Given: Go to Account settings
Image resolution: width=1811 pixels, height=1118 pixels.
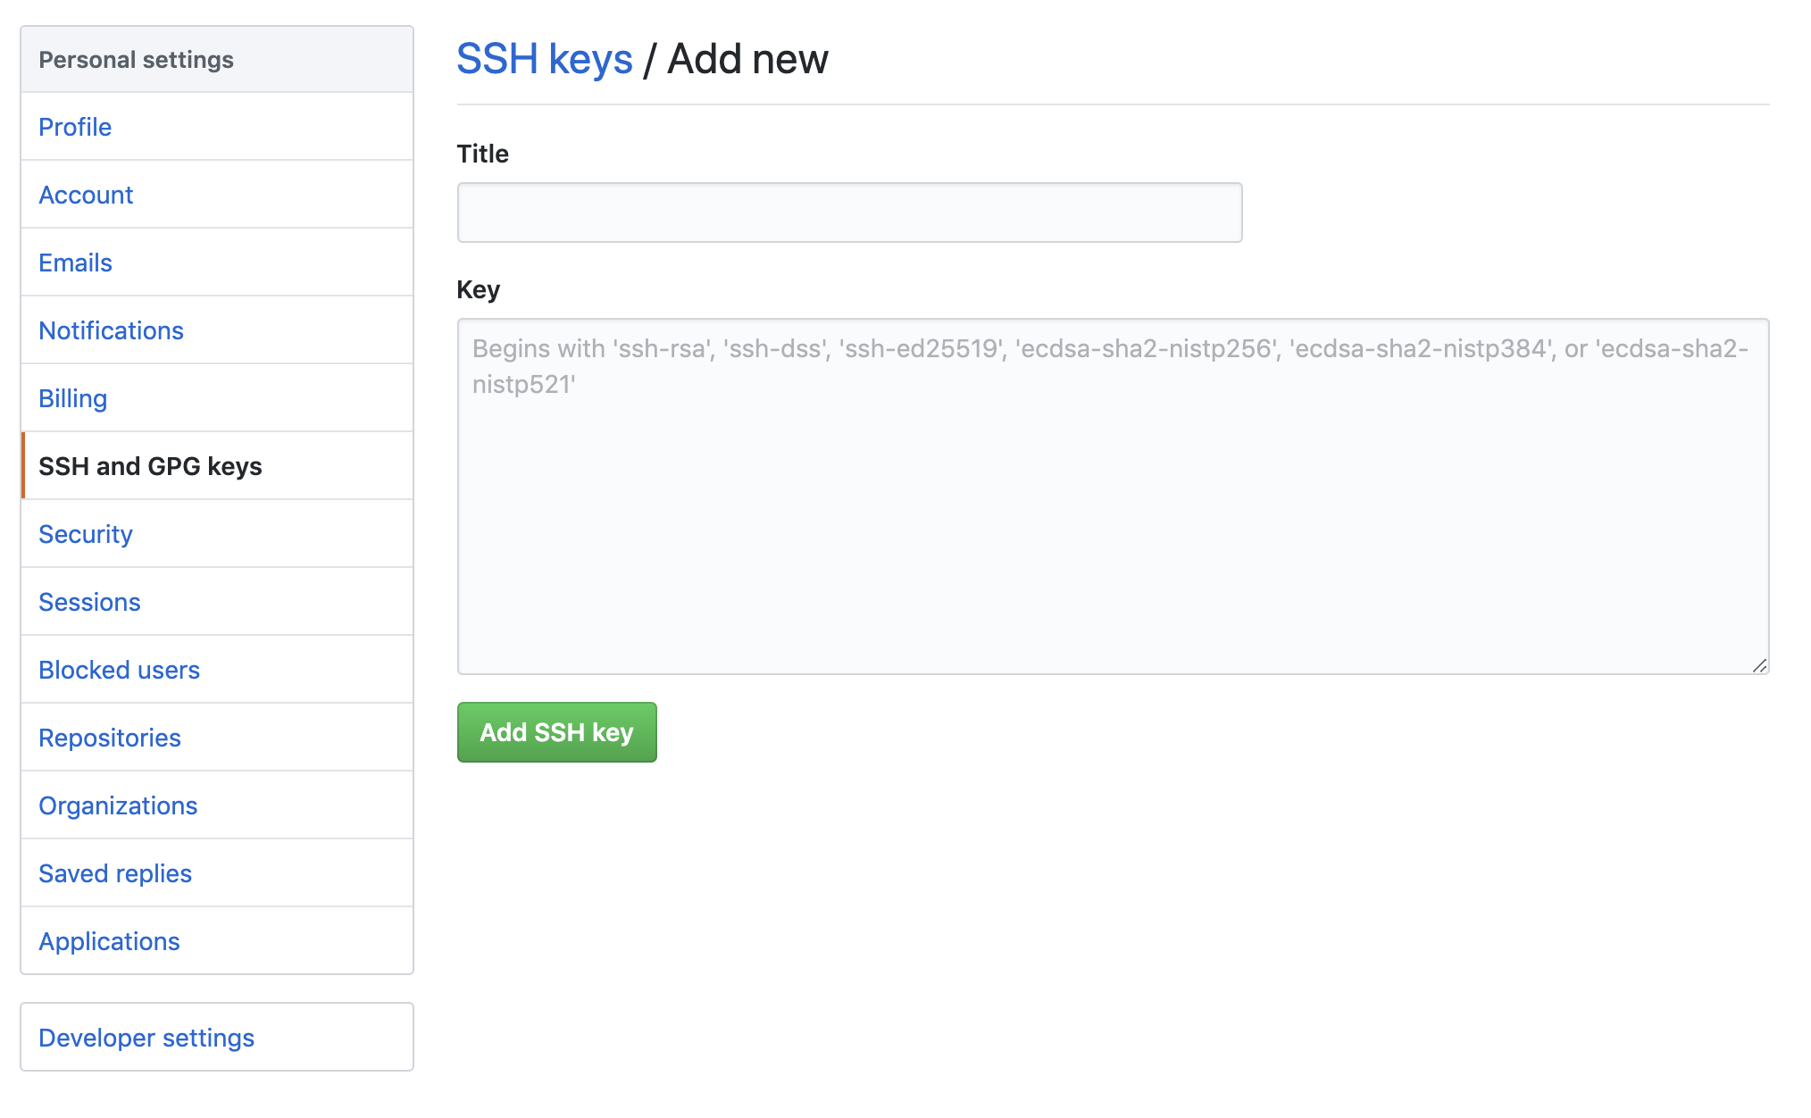Looking at the screenshot, I should tap(86, 195).
